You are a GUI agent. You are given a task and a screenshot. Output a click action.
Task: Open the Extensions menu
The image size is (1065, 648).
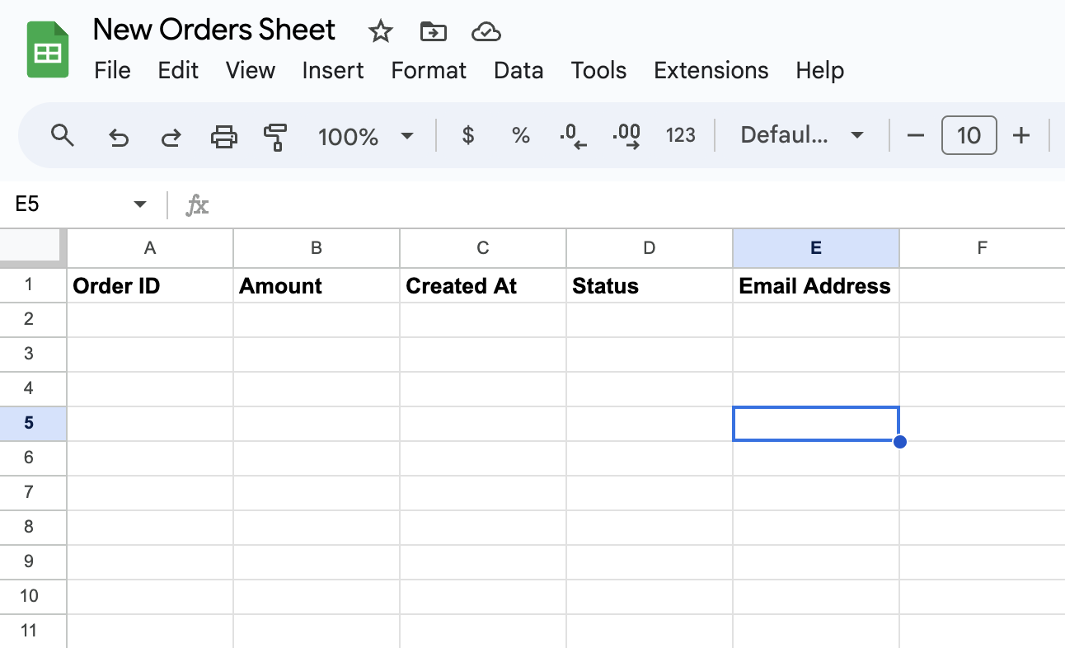[711, 71]
